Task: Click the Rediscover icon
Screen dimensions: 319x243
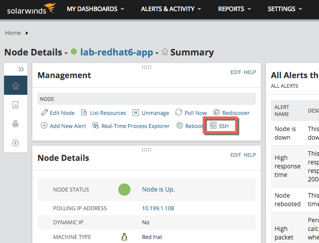Action: [216, 112]
